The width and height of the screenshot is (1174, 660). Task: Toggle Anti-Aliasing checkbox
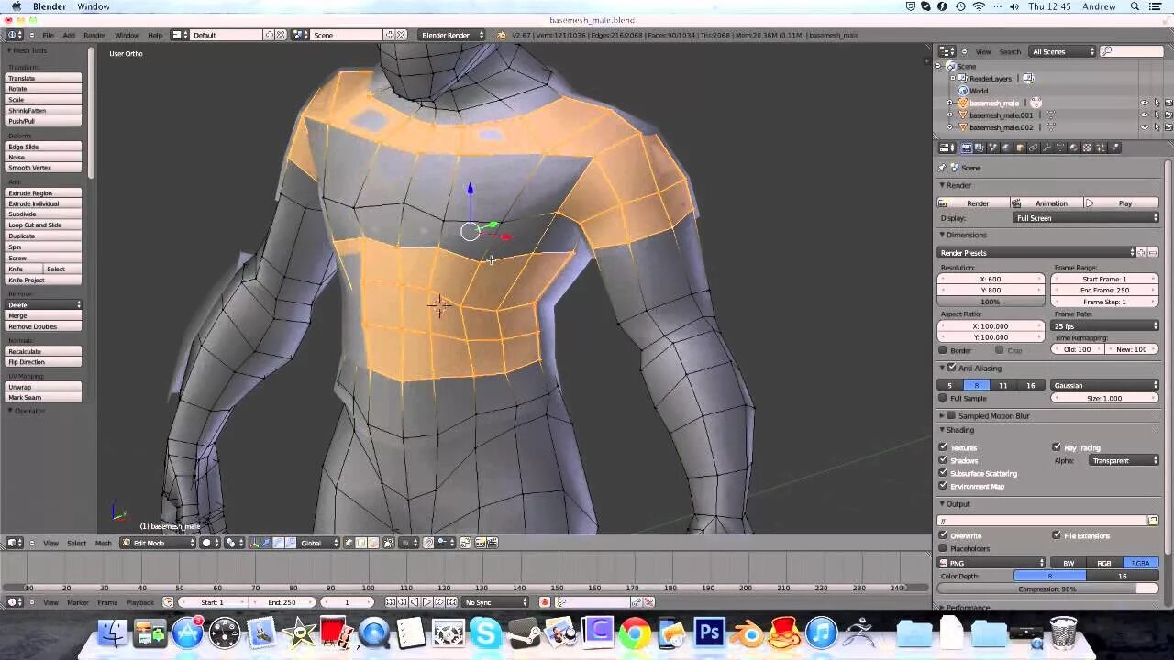tap(951, 368)
